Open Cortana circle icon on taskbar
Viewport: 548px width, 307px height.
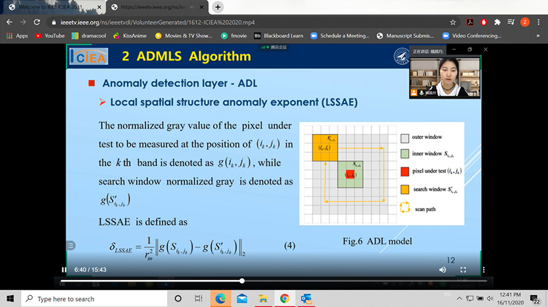click(x=178, y=298)
